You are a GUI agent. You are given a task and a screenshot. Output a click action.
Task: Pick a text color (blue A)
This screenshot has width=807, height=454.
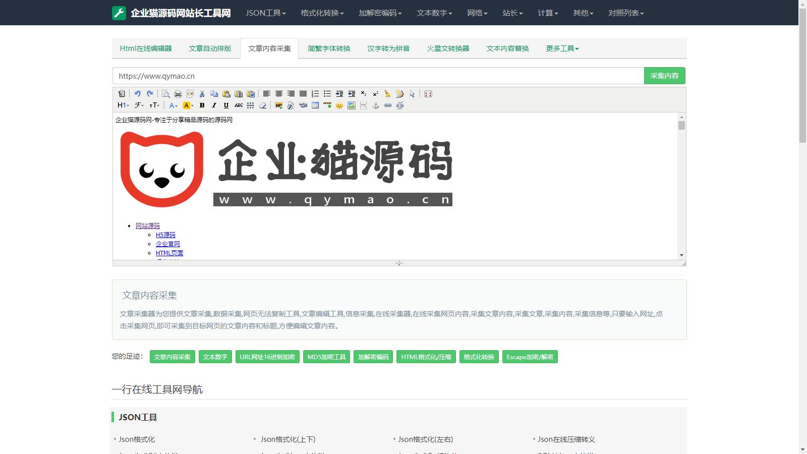(174, 105)
